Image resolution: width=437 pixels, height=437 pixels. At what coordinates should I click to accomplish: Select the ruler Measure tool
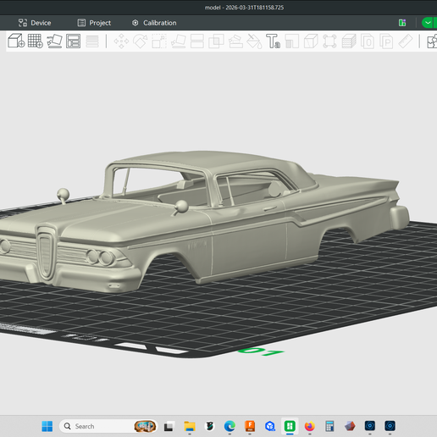pos(406,41)
